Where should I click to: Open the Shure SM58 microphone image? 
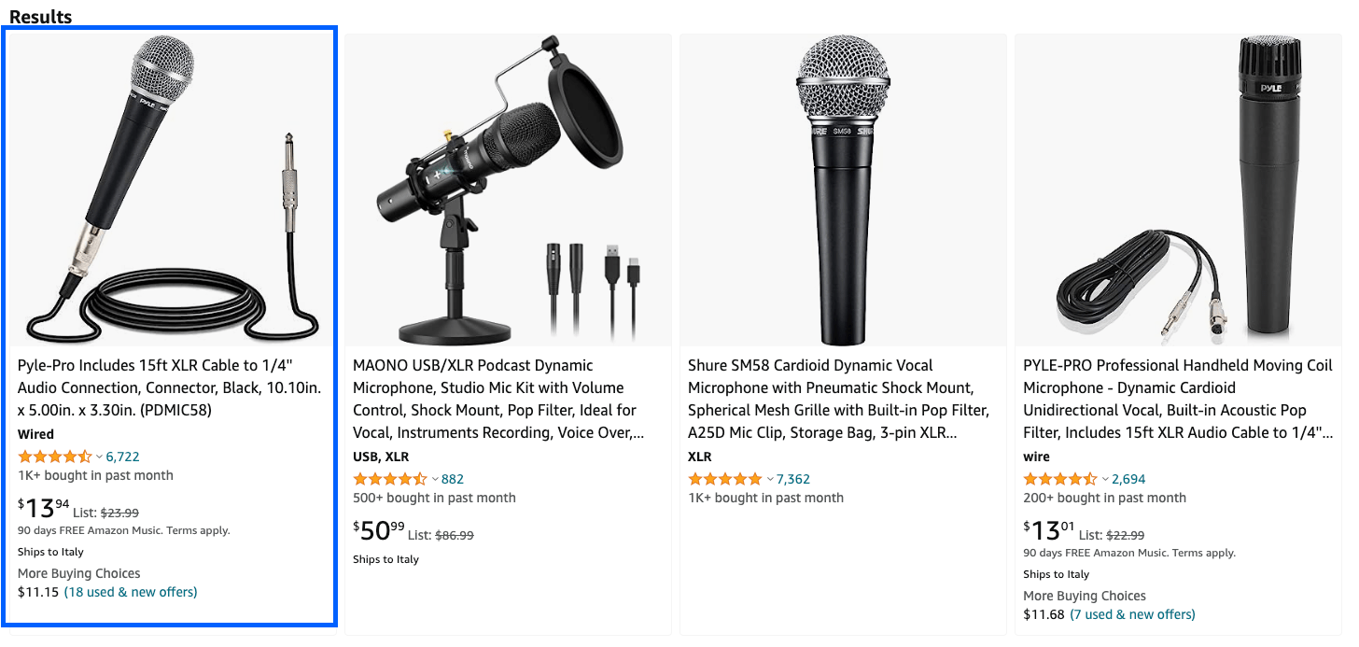(843, 190)
